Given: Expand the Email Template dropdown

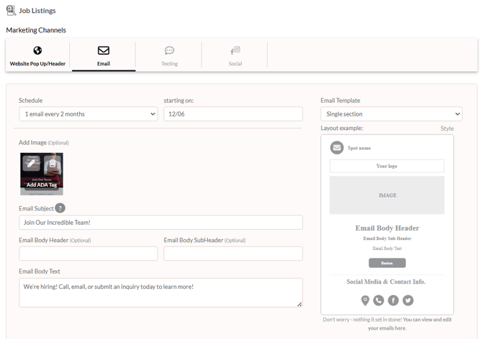Looking at the screenshot, I should (x=391, y=114).
